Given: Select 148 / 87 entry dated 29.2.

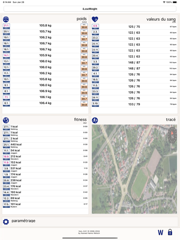Looking at the screenshot, I should tap(134, 68).
